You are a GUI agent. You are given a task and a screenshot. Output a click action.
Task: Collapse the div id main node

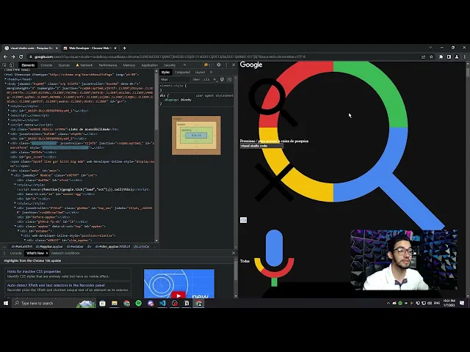tap(9, 171)
